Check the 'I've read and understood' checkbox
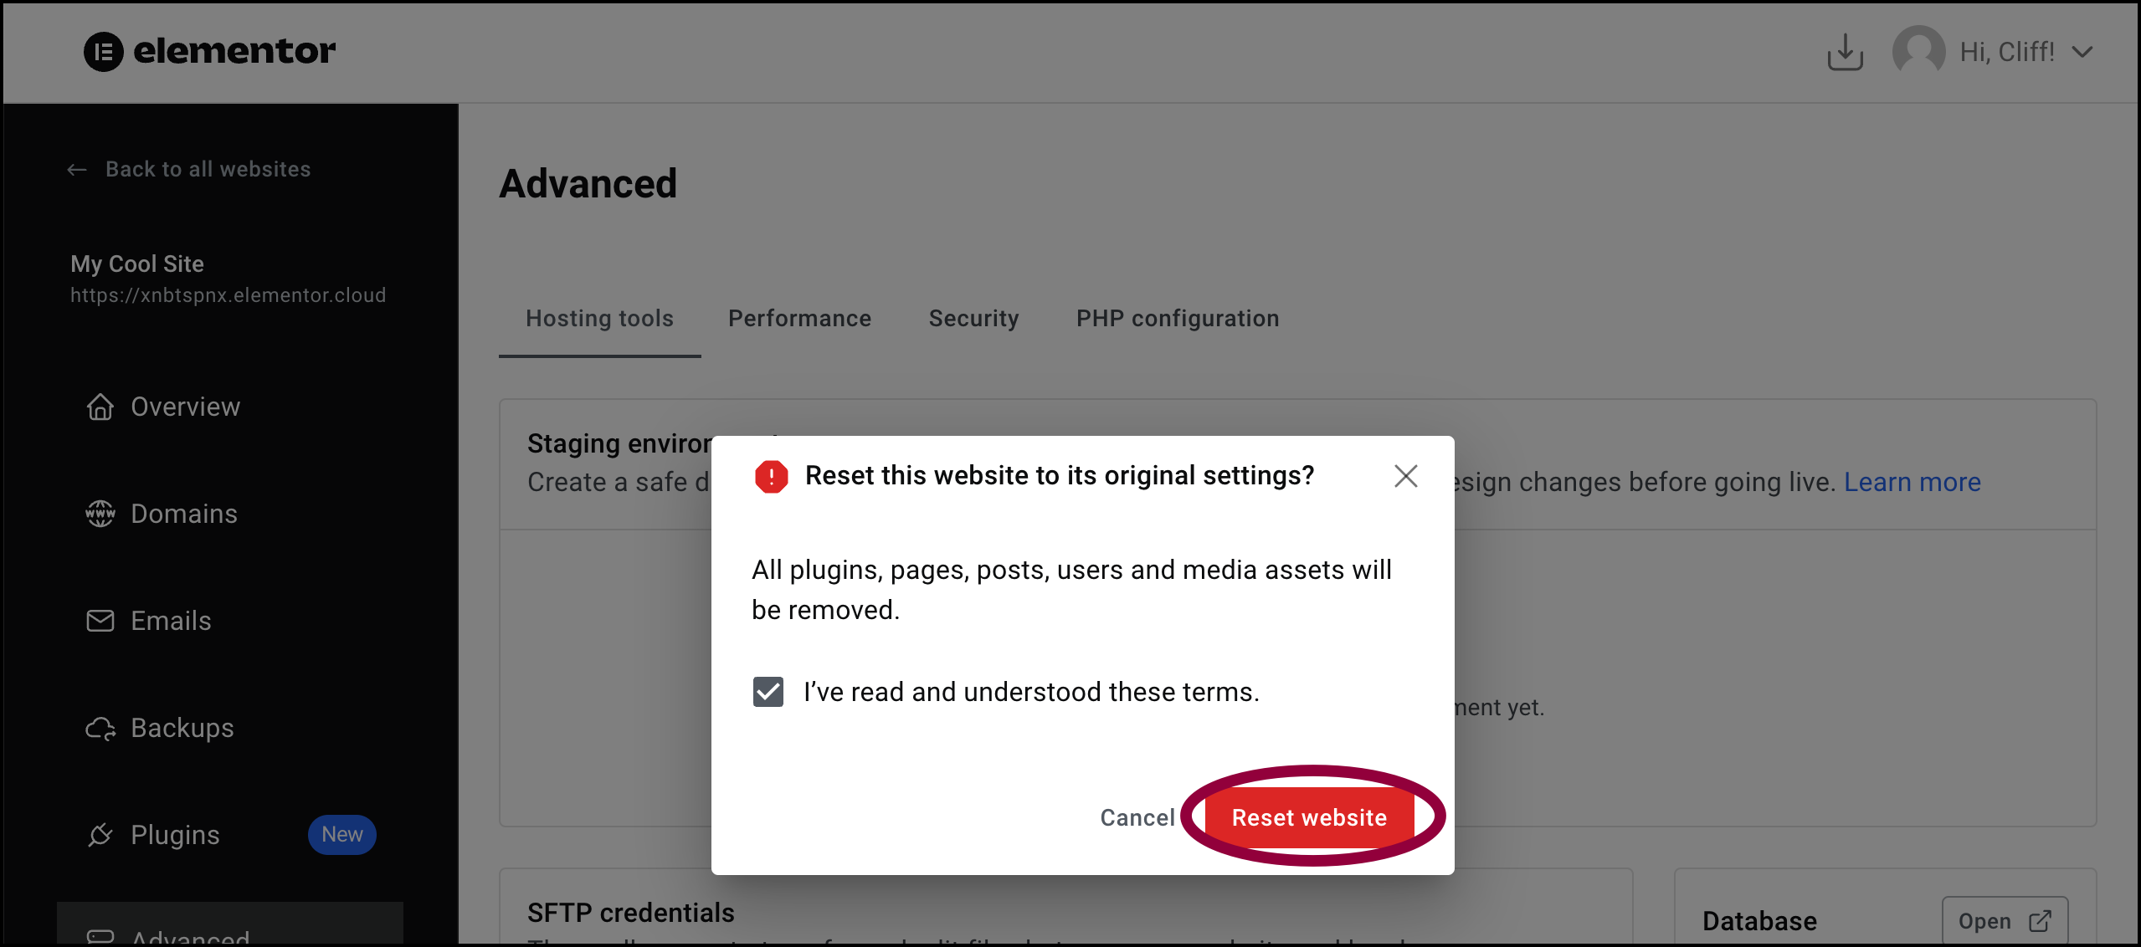 point(768,692)
